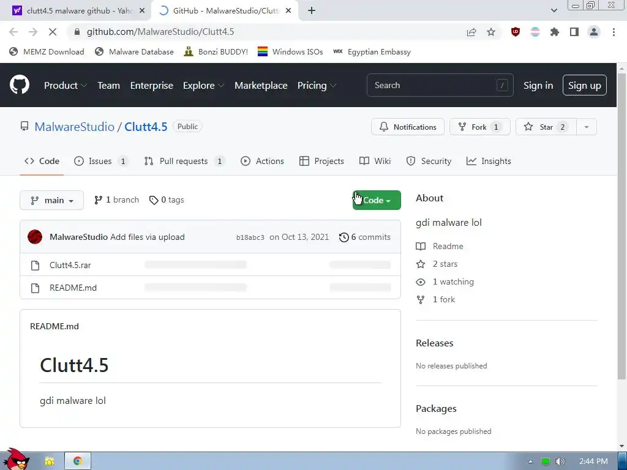View the 1 watching link
The image size is (627, 470).
click(445, 282)
